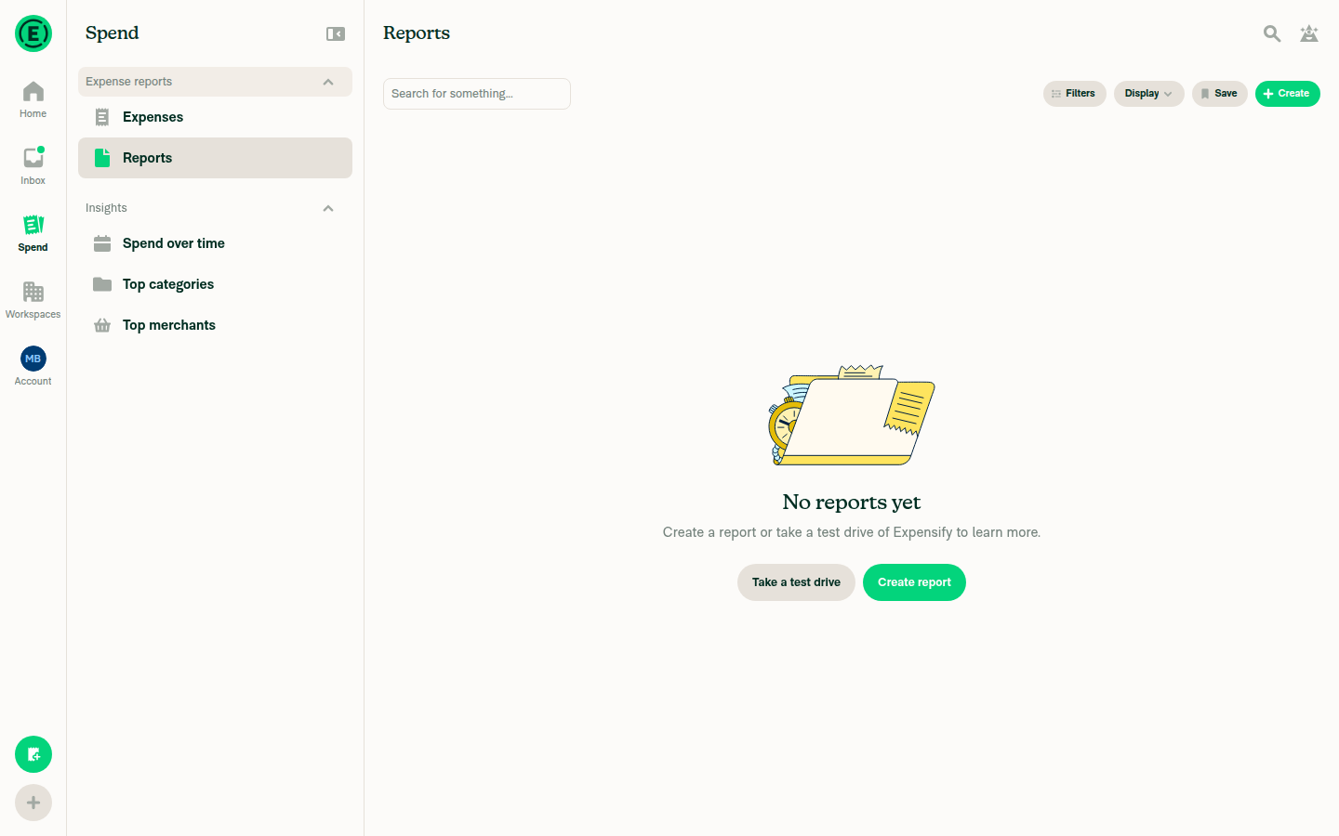The width and height of the screenshot is (1339, 836).
Task: Save the current search
Action: (1220, 94)
